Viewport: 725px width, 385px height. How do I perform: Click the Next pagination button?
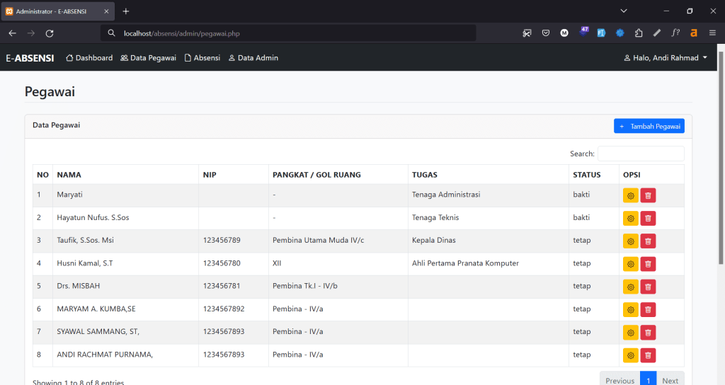pyautogui.click(x=670, y=380)
